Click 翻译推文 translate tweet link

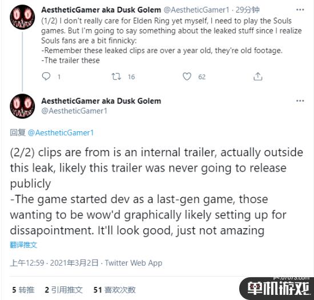pyautogui.click(x=23, y=245)
